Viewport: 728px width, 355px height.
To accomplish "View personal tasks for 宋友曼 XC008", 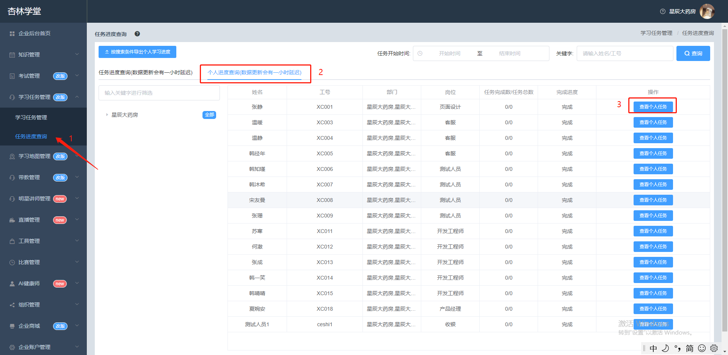I will [x=653, y=200].
